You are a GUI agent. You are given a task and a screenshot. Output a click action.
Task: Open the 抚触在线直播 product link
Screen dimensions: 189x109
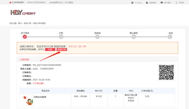coord(40,97)
